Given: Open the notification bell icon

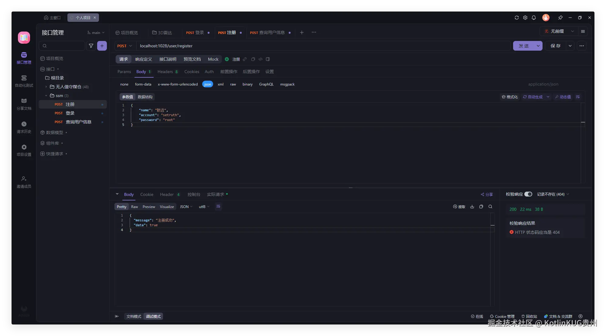Looking at the screenshot, I should coord(533,18).
